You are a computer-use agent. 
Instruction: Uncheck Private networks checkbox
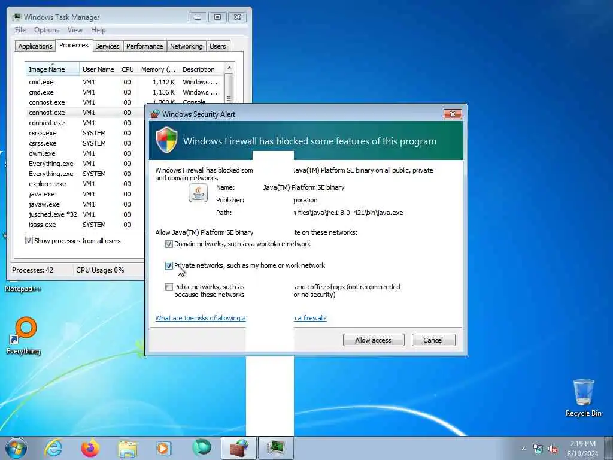pyautogui.click(x=169, y=265)
